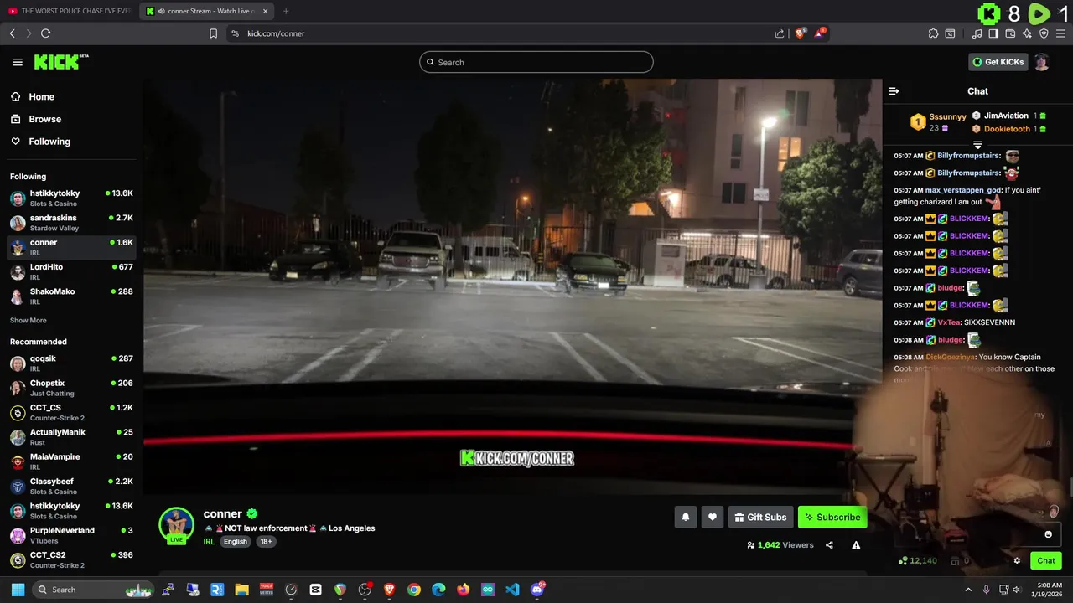Open MaiaVampire in Recommended list
The height and width of the screenshot is (603, 1073).
[71, 461]
